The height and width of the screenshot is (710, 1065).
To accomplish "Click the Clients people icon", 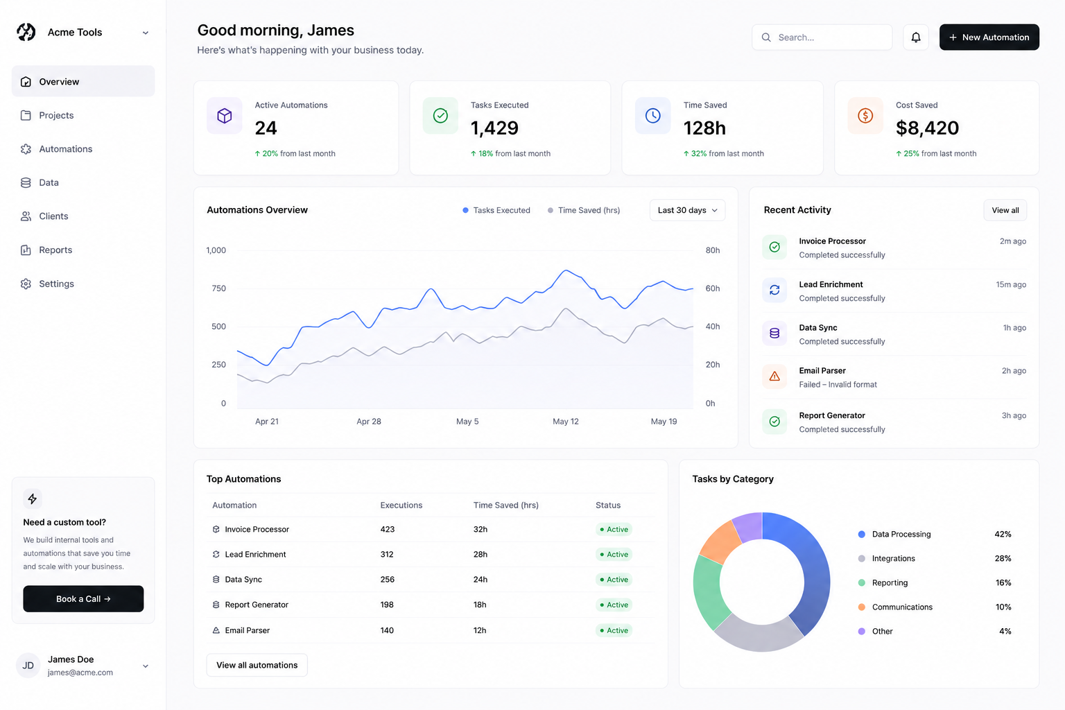I will pos(26,216).
